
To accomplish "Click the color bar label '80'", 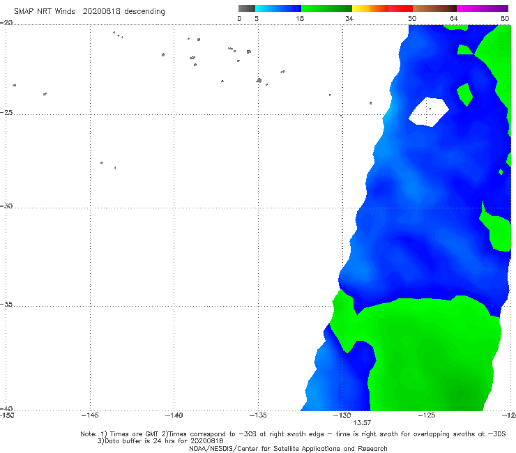I will (x=505, y=19).
